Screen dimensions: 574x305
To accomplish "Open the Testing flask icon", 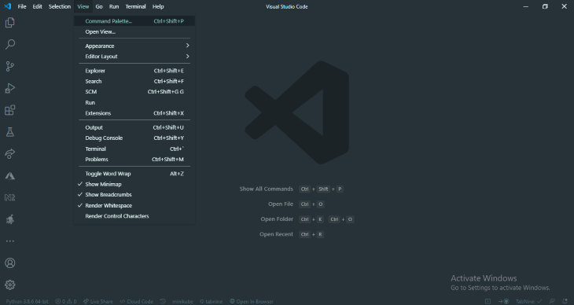I will click(10, 132).
